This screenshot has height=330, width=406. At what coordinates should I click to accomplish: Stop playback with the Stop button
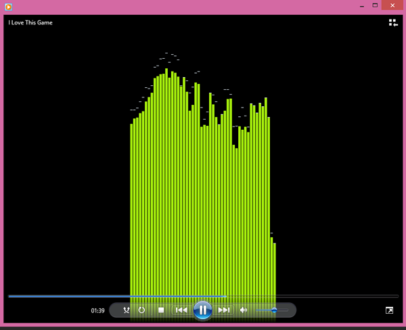click(x=161, y=310)
